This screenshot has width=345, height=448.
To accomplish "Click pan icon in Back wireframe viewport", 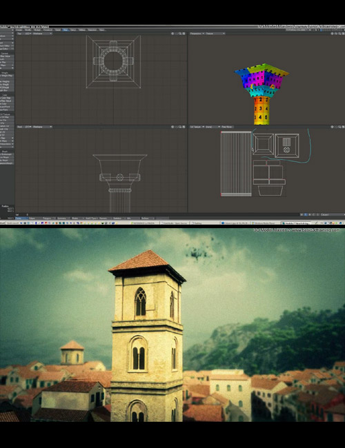I will click(172, 127).
